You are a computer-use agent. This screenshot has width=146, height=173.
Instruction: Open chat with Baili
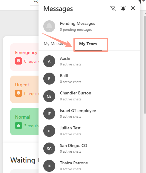tap(89, 79)
